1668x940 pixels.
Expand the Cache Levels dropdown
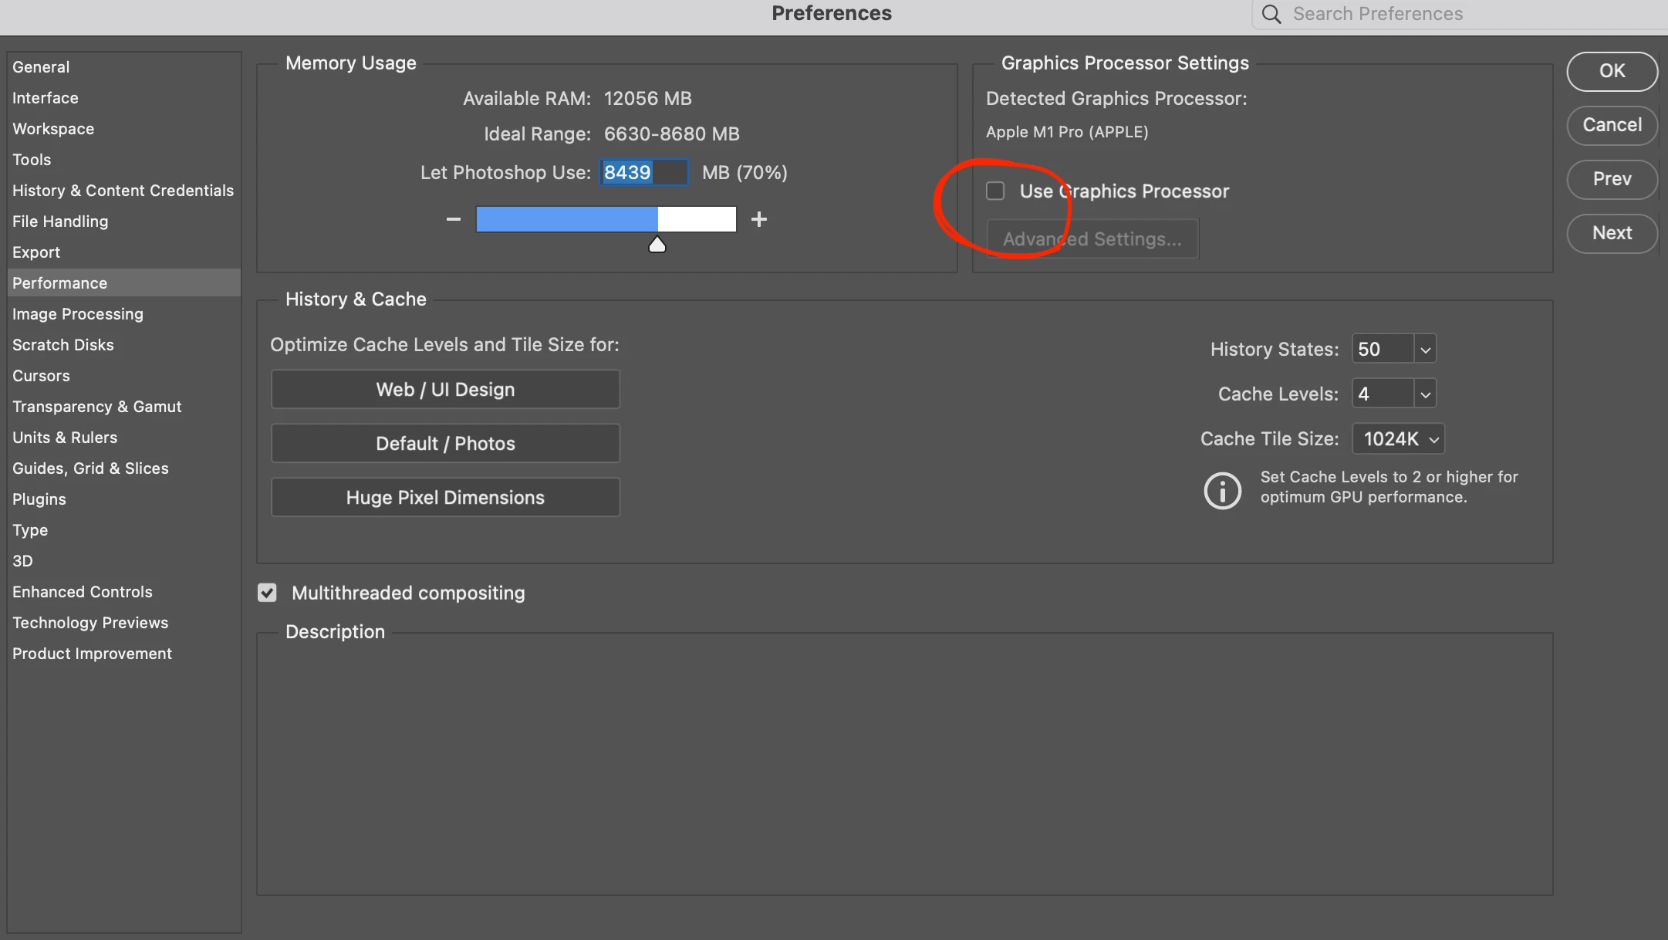[1425, 394]
